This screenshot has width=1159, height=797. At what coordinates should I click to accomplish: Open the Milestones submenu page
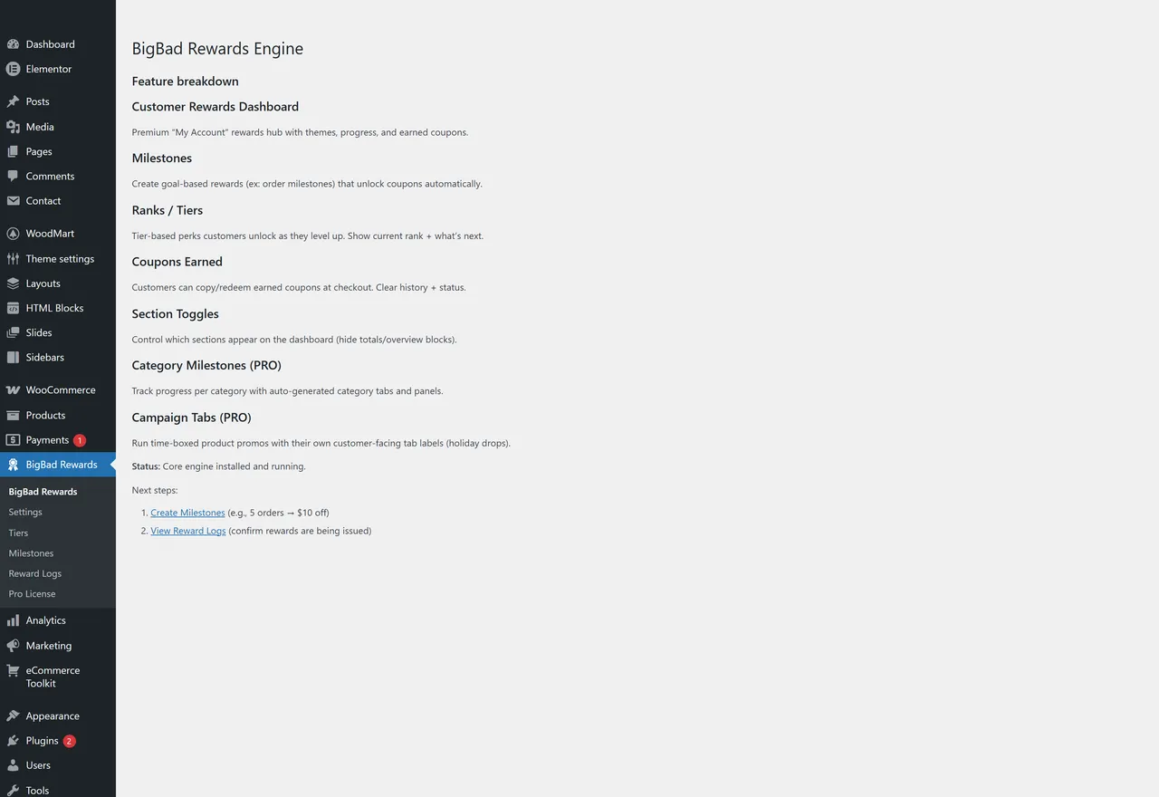(x=31, y=553)
